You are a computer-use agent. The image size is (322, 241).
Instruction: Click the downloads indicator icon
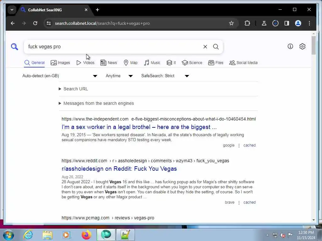point(275,23)
